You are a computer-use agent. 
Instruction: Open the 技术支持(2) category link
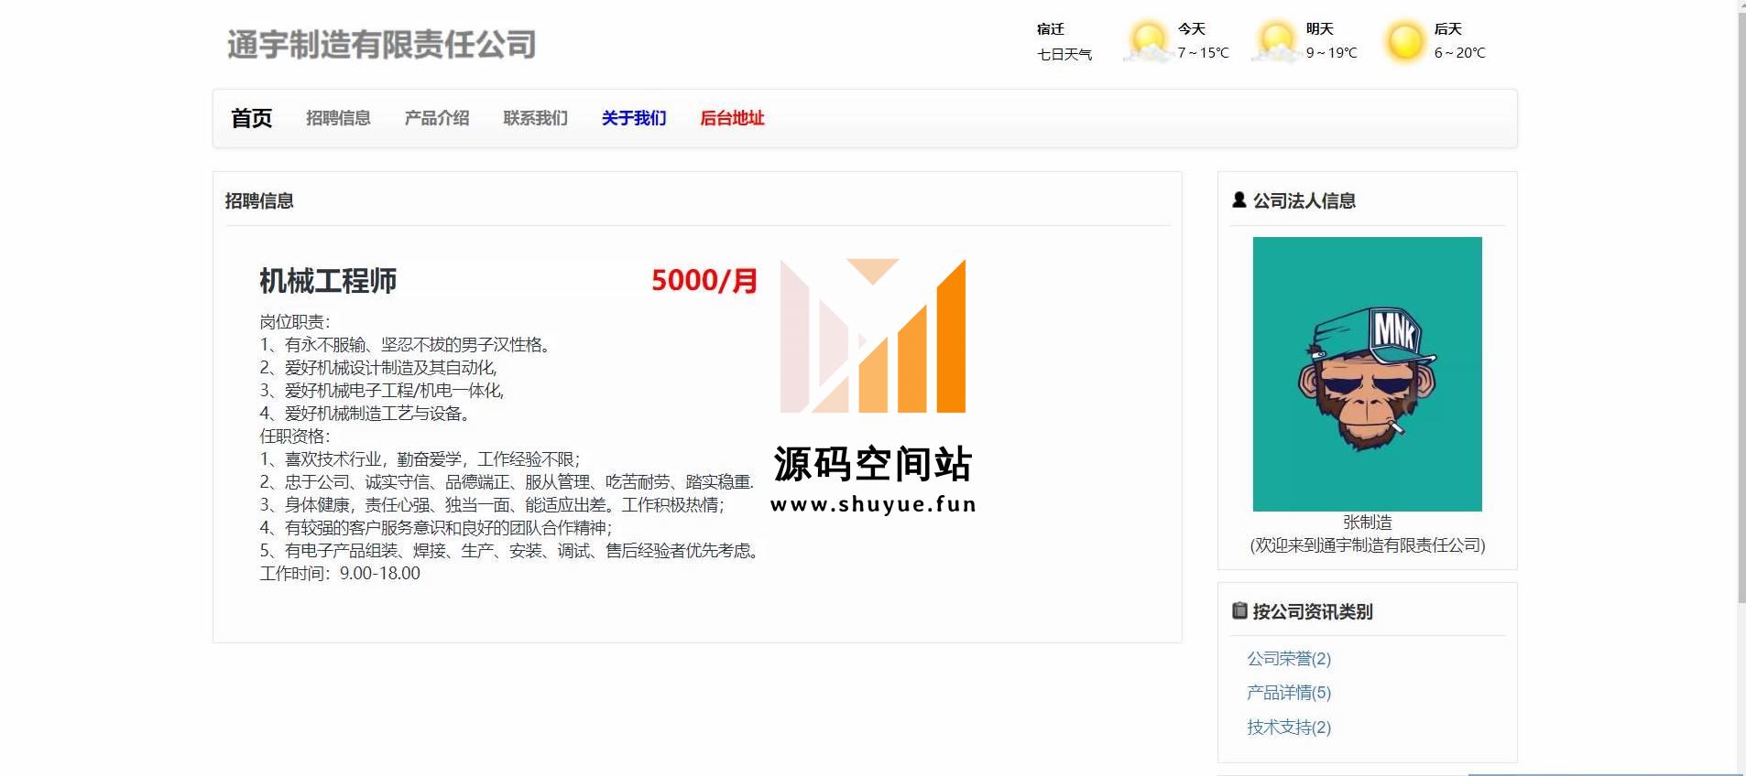click(1288, 727)
